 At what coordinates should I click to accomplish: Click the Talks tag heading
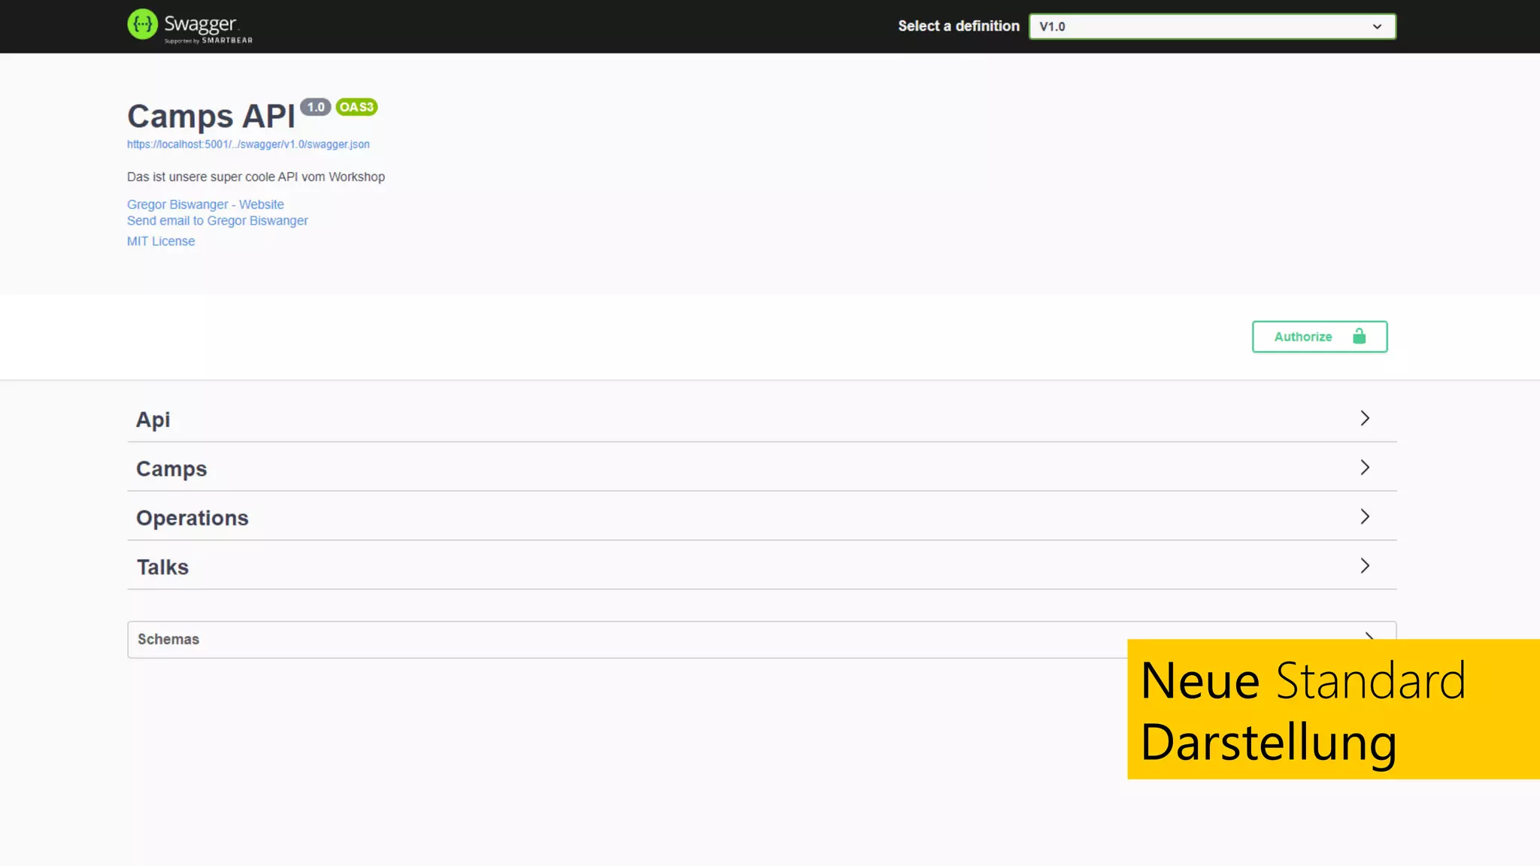(x=162, y=568)
